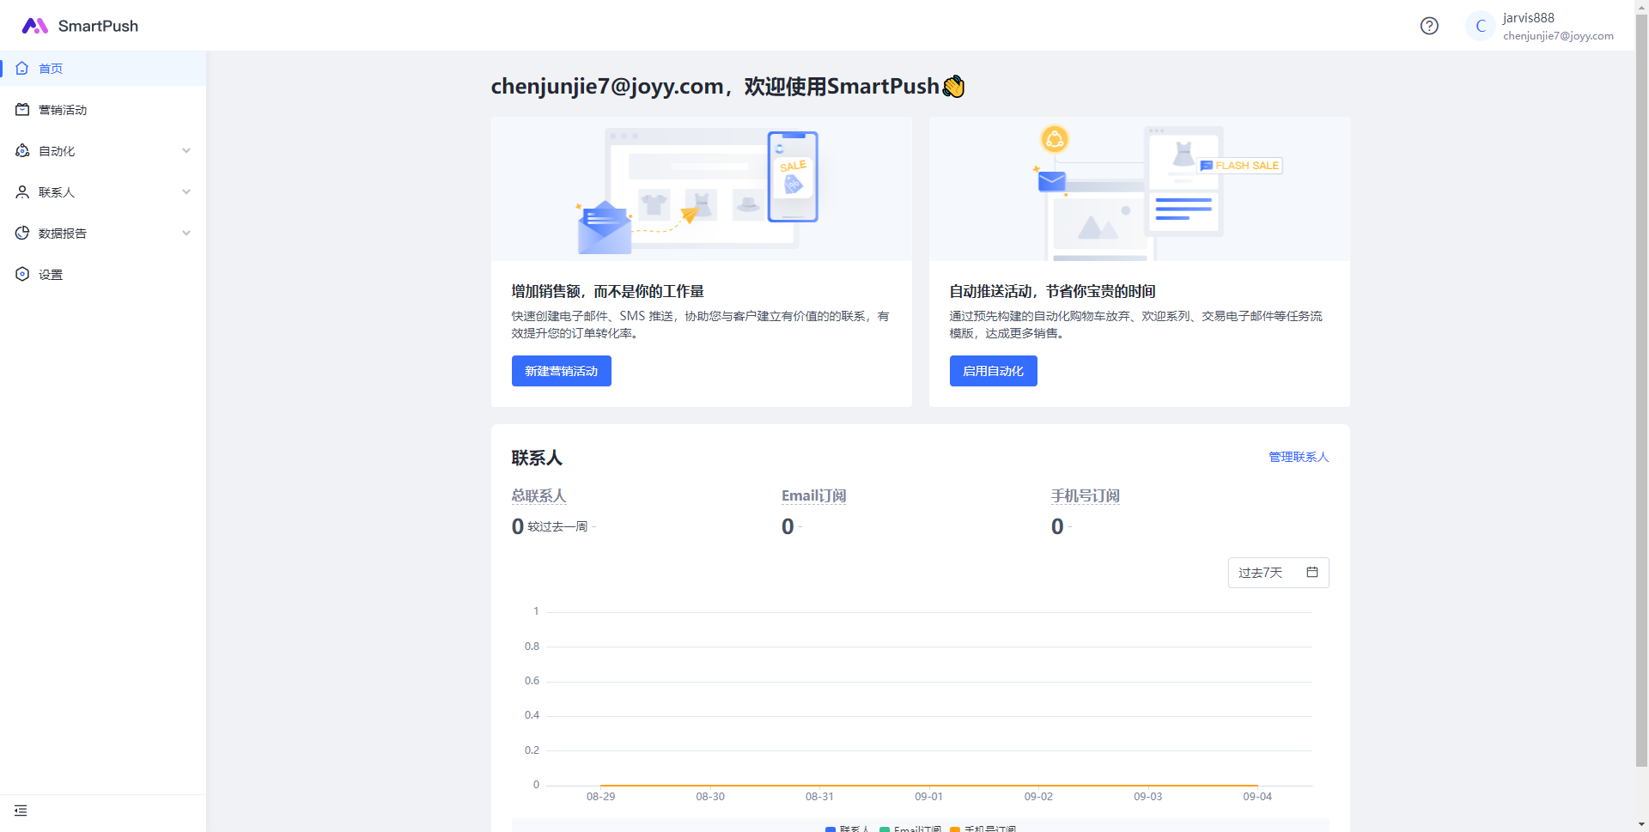
Task: Click the SmartPush logo icon
Action: pyautogui.click(x=34, y=26)
